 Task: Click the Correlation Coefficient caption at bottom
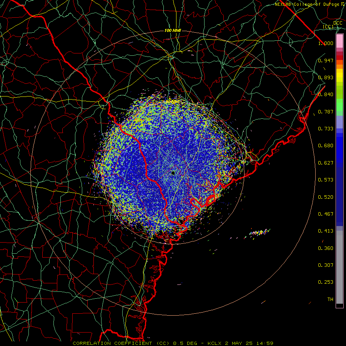173,343
